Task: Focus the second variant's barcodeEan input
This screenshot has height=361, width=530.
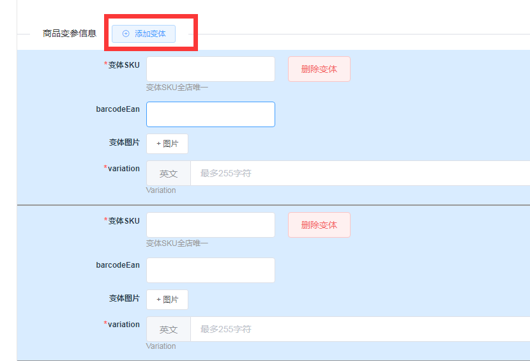Action: (211, 270)
